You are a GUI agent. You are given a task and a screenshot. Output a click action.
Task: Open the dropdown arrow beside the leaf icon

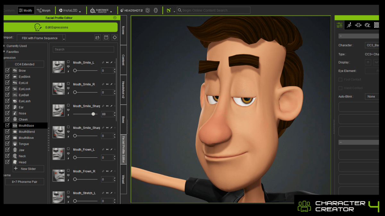(174, 12)
